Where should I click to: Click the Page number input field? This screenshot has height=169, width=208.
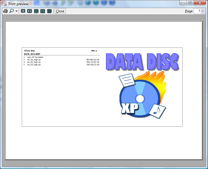(x=197, y=11)
